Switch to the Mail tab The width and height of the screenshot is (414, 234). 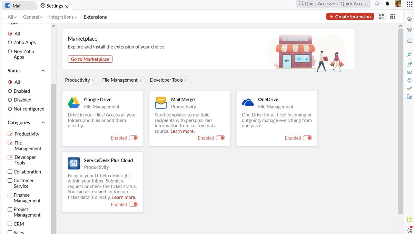click(17, 6)
